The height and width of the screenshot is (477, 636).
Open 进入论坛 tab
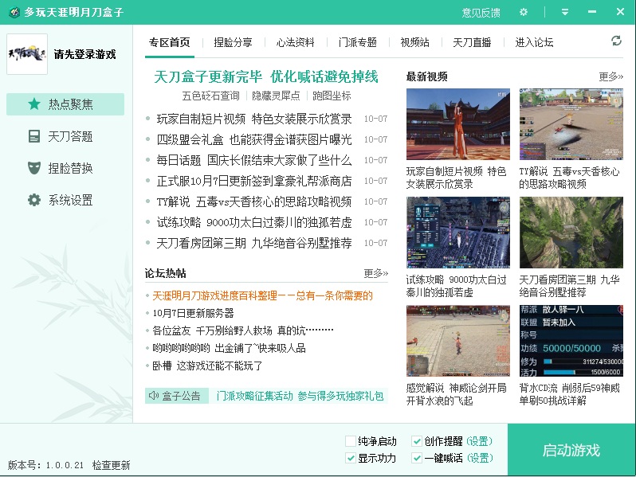pyautogui.click(x=534, y=42)
